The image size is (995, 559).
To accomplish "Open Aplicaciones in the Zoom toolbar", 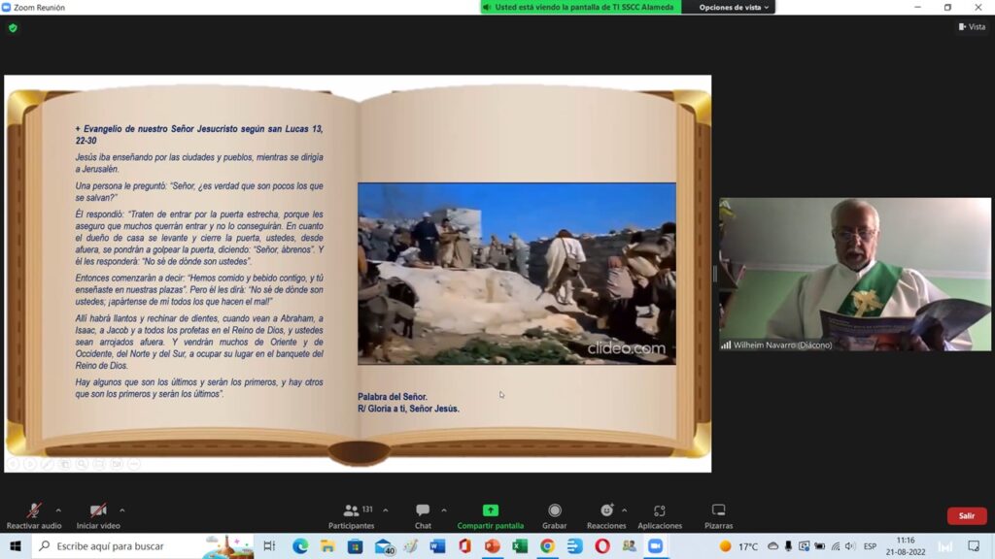I will click(660, 516).
